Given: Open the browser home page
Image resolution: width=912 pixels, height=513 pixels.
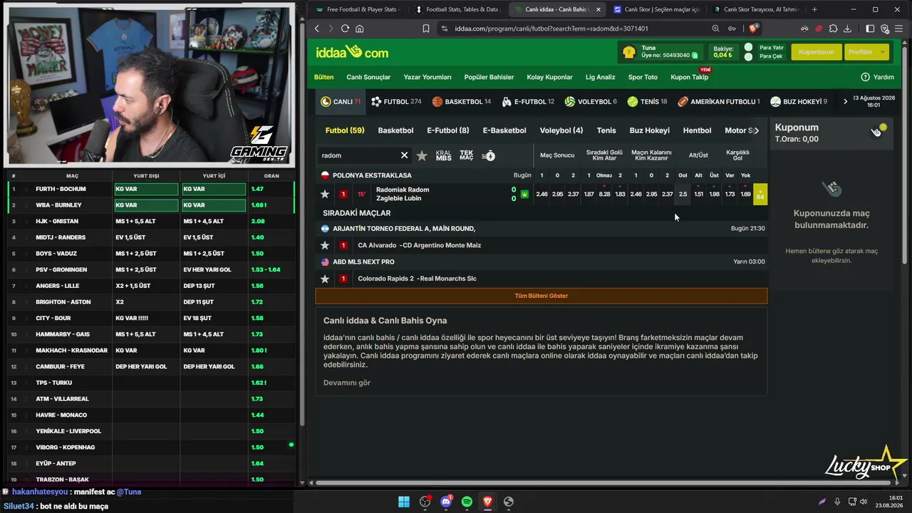Looking at the screenshot, I should [360, 28].
